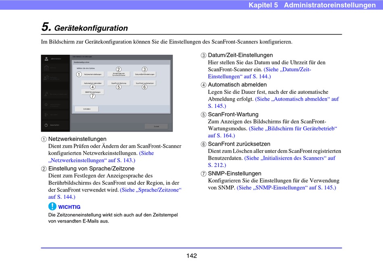Click the ScanFront zurücksetzen button in embedded screen
Viewport: 383px width, 270px height.
click(x=145, y=83)
